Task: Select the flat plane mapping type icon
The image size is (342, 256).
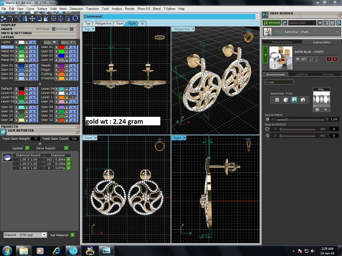Action: click(x=277, y=100)
